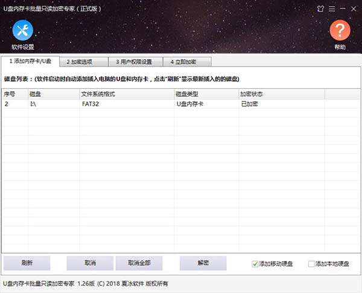Open the 软件设置 wrench icon
Image resolution: width=362 pixels, height=293 pixels.
(x=23, y=30)
